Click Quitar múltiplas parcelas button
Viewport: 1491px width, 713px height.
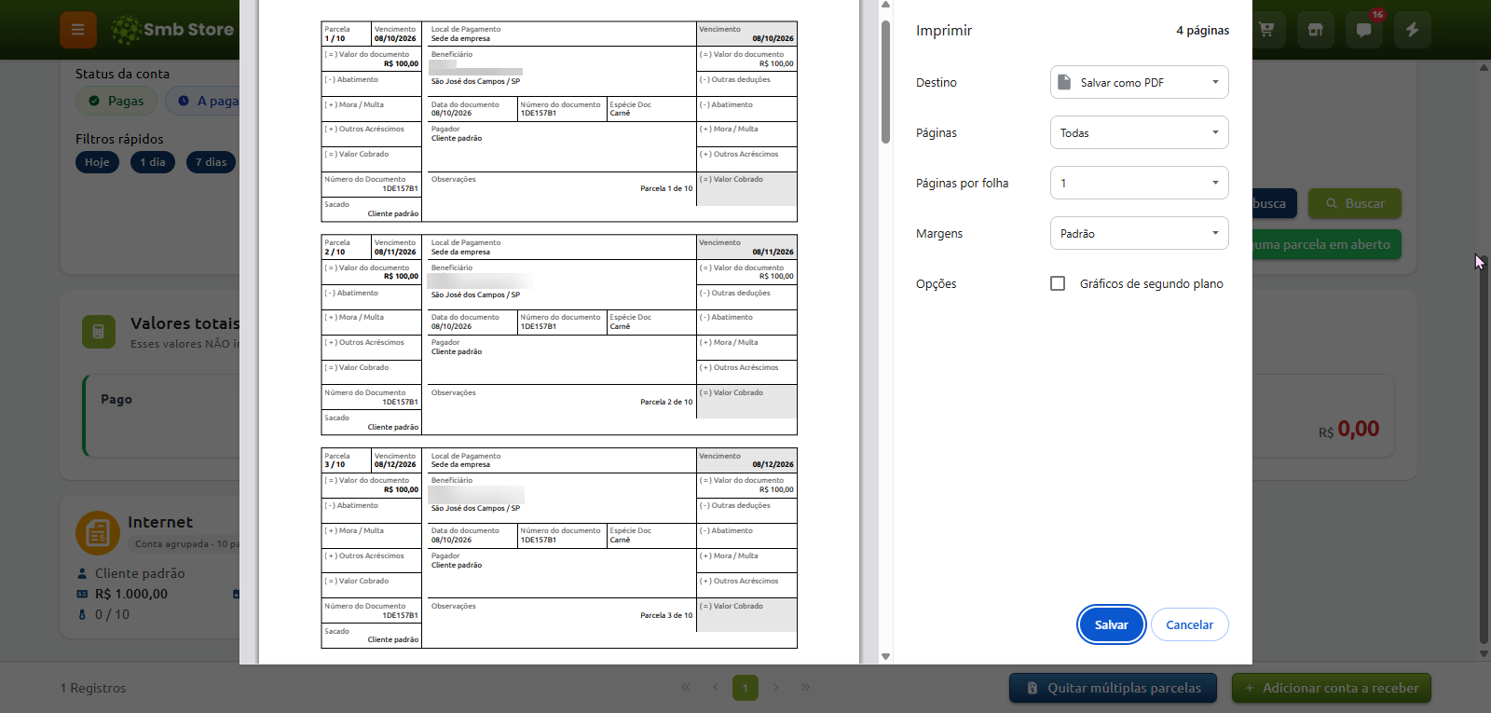1113,688
